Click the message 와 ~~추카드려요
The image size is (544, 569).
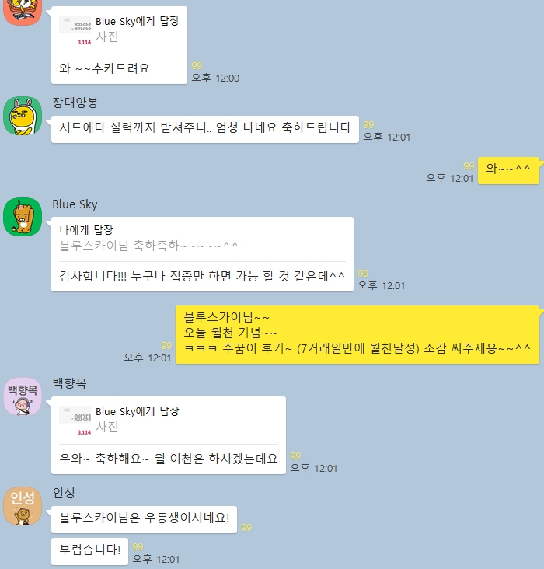click(119, 68)
